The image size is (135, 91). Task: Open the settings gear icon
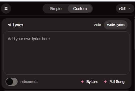[6, 9]
